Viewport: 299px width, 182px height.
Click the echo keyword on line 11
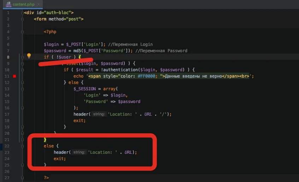click(78, 76)
